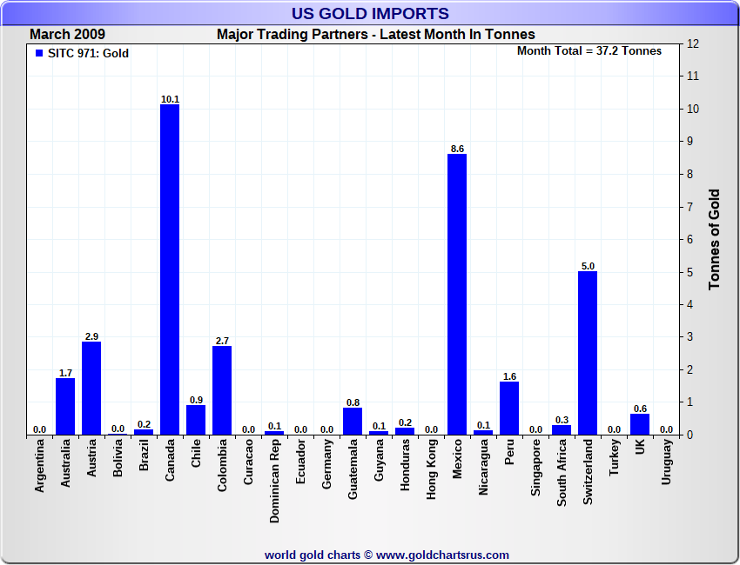
Task: Click the 'Guyana' axis label
Action: (x=379, y=460)
